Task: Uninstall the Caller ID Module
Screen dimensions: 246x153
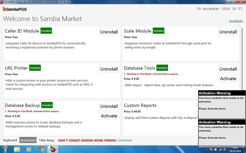Action: pos(109,32)
